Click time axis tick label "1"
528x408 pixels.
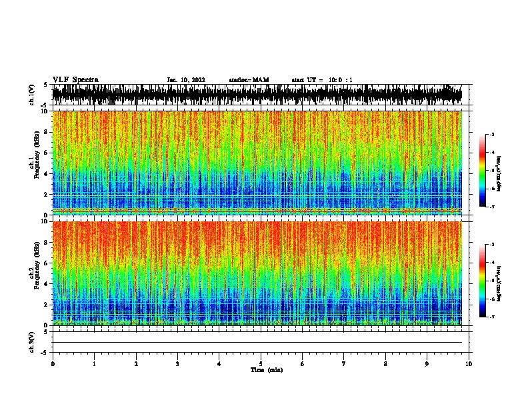click(94, 363)
